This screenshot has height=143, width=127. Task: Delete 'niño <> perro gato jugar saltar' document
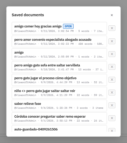(x=112, y=93)
